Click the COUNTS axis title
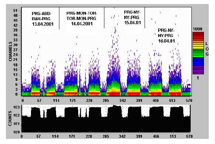The width and height of the screenshot is (215, 144). pos(10,118)
